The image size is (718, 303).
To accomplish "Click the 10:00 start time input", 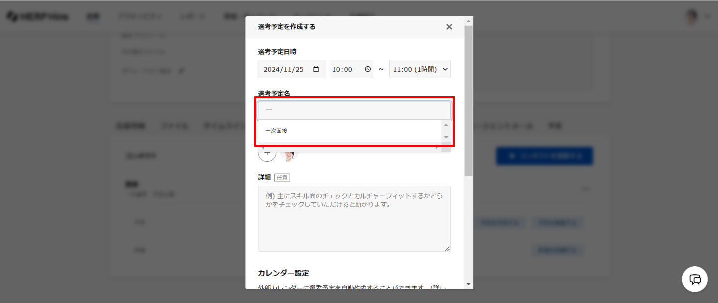I will (352, 69).
